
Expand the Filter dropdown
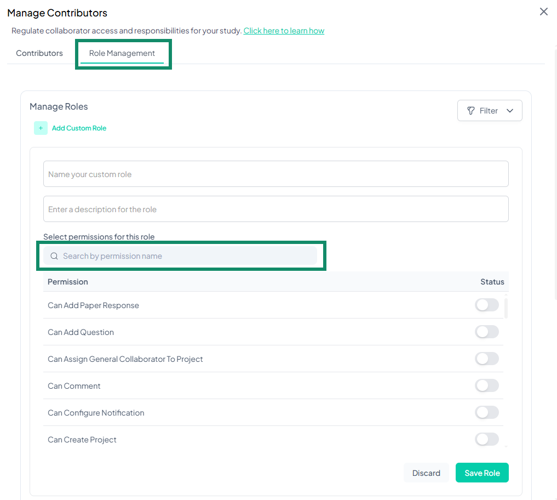(x=490, y=110)
